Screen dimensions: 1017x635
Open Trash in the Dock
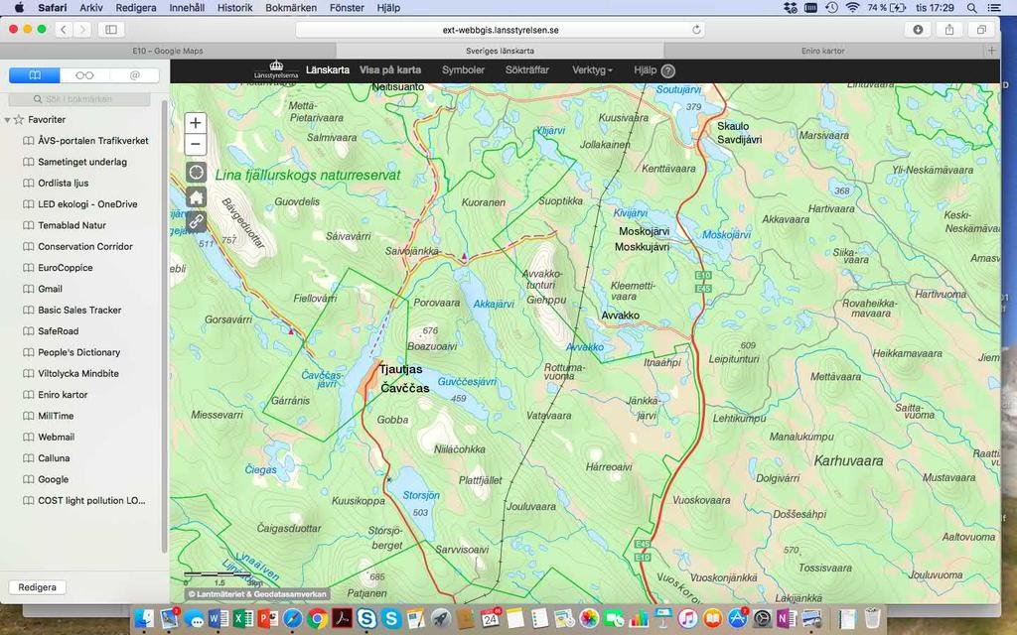coord(873,619)
